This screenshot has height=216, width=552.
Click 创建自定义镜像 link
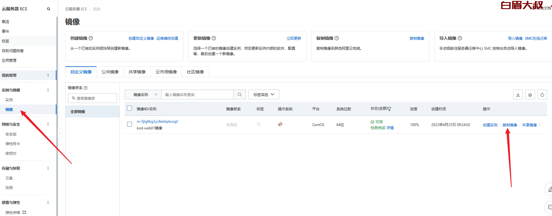(141, 38)
